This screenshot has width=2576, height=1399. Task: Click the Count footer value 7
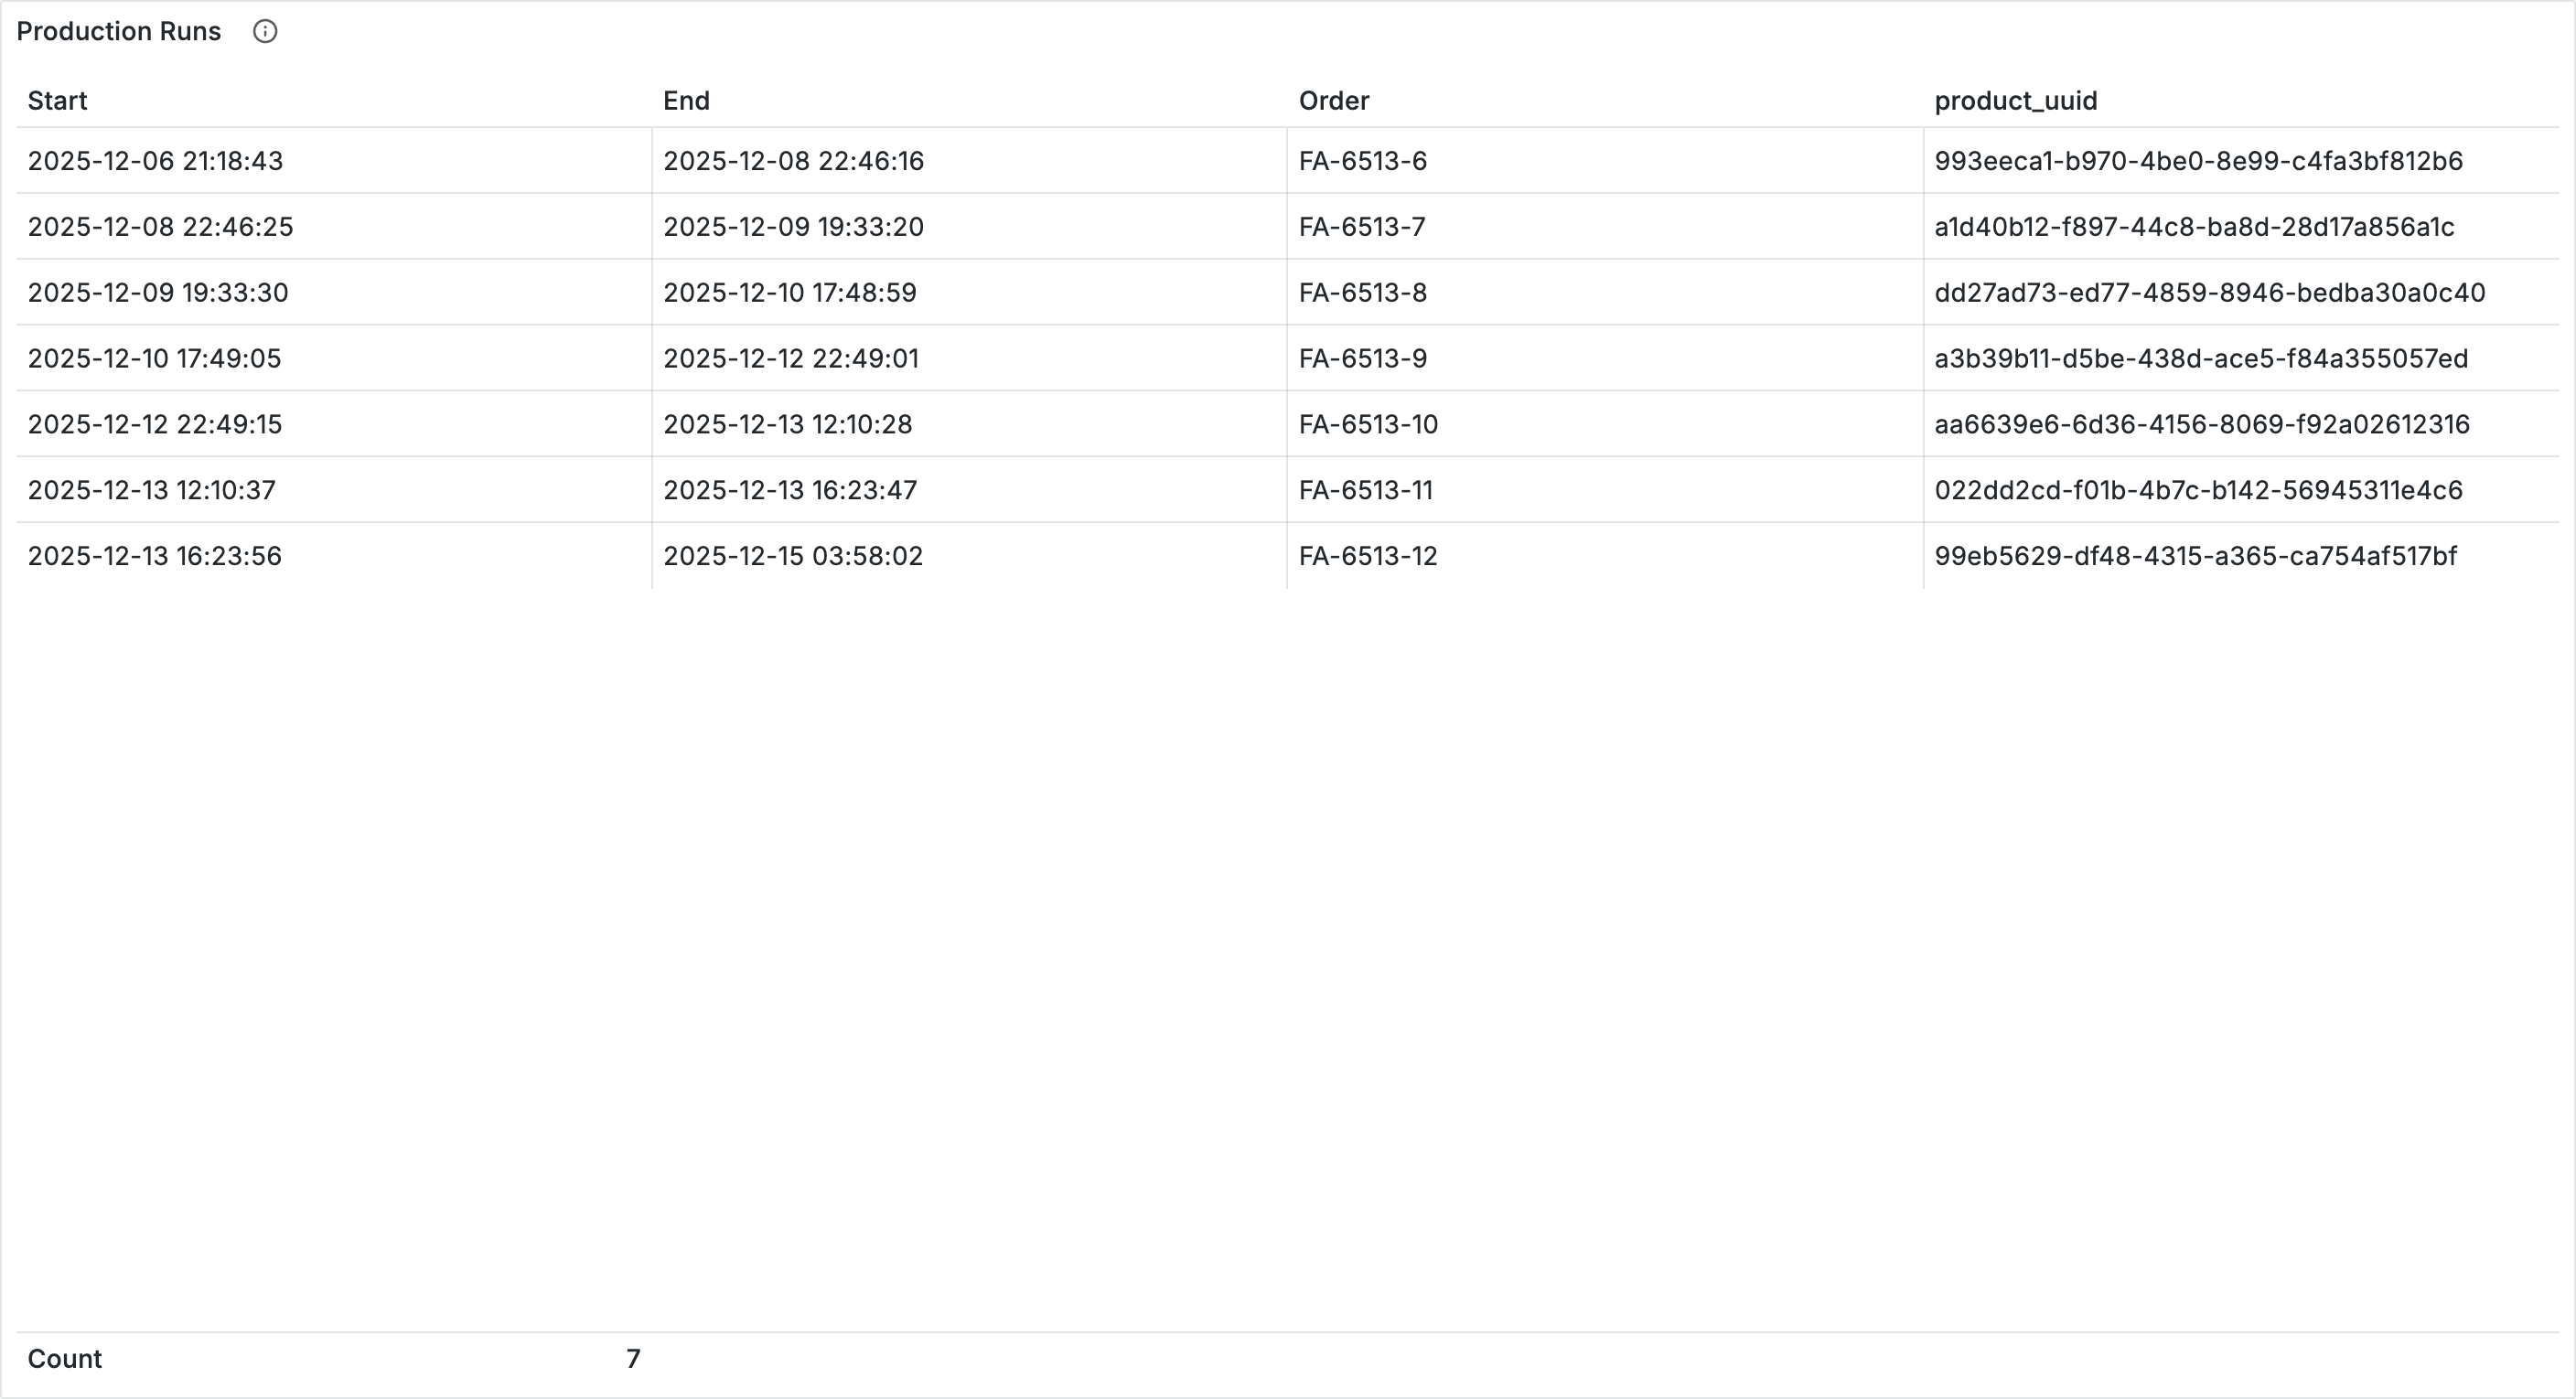tap(633, 1359)
